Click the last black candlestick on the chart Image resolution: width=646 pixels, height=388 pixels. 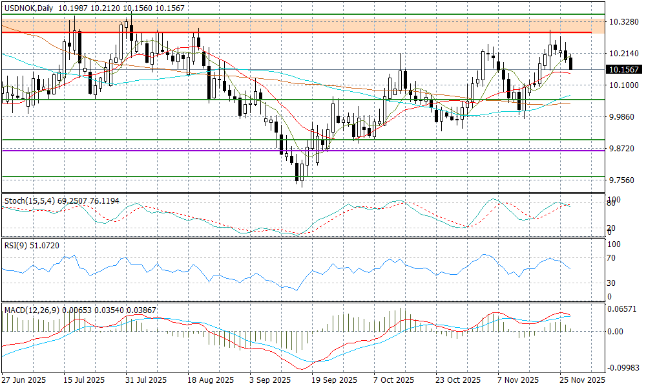pos(570,63)
